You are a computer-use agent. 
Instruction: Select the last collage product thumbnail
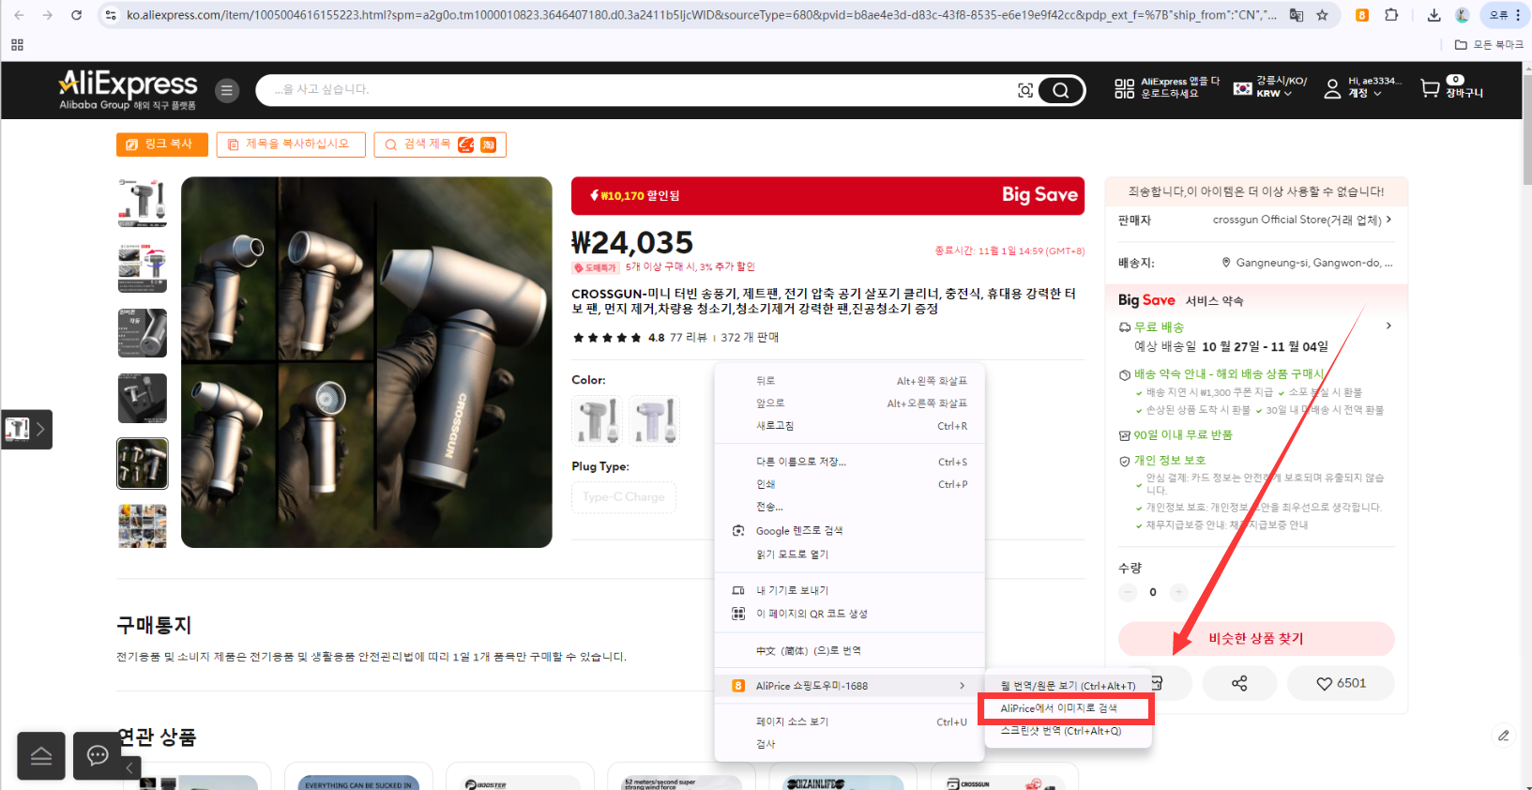coord(143,525)
